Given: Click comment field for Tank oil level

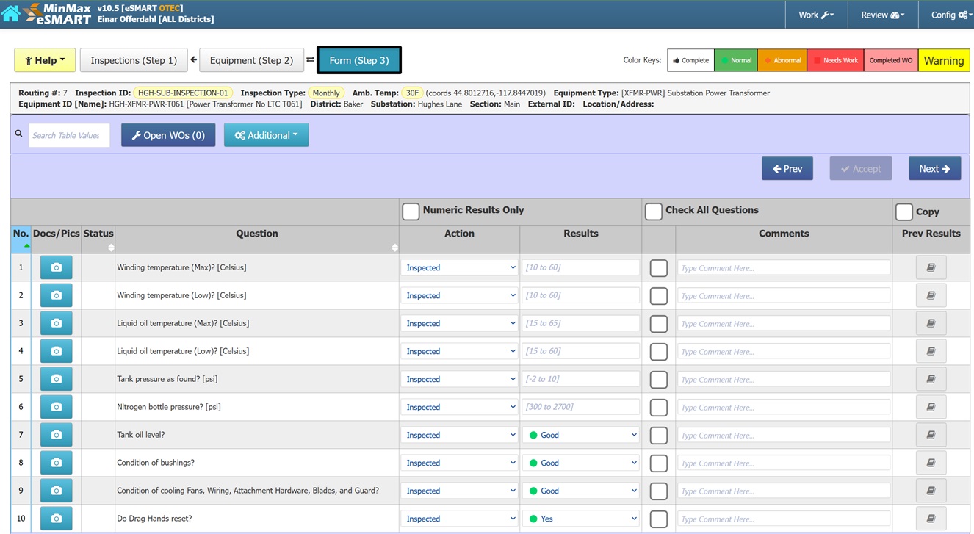Looking at the screenshot, I should pos(784,435).
